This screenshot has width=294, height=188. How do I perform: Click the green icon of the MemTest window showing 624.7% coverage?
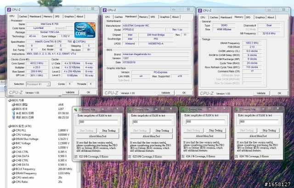[x=236, y=110]
